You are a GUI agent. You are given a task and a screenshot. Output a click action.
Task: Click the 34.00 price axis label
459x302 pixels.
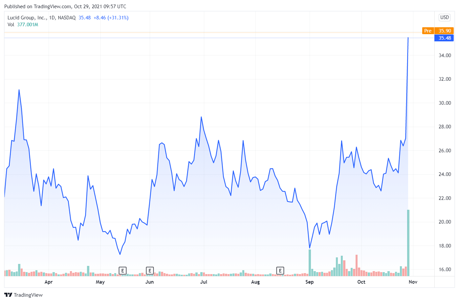click(x=445, y=55)
